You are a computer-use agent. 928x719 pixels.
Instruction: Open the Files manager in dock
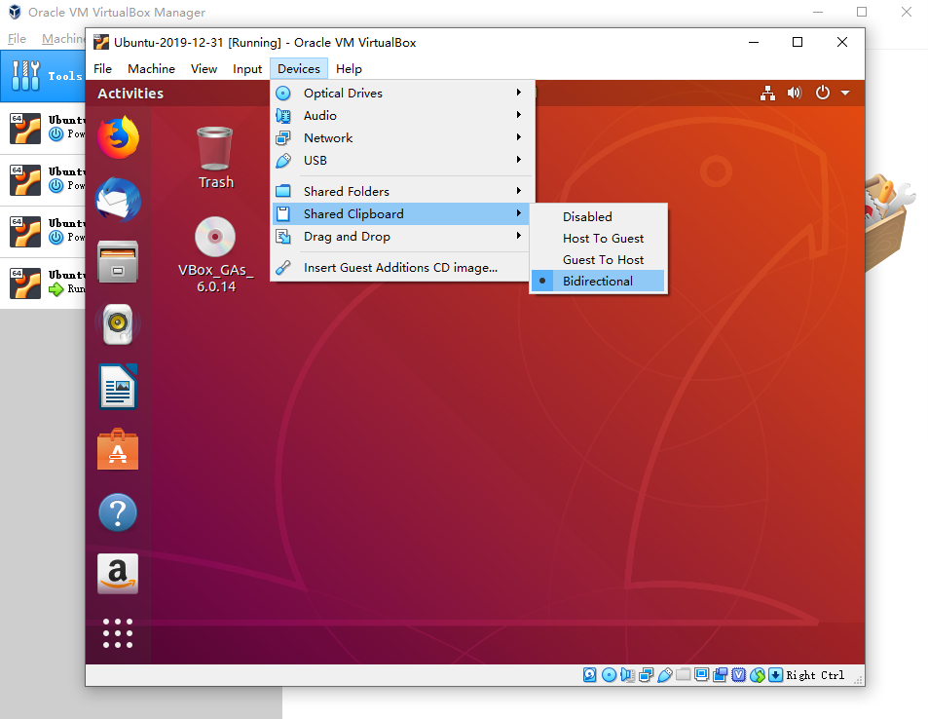pos(118,261)
